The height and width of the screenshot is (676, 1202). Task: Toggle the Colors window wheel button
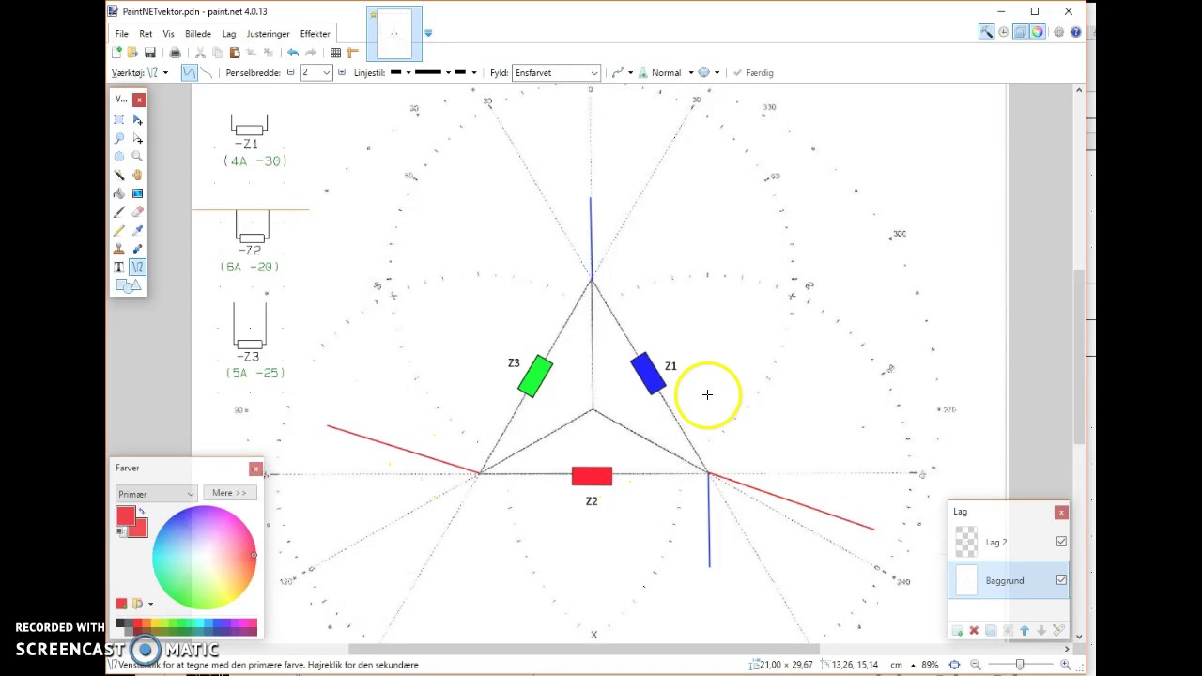pyautogui.click(x=1037, y=32)
